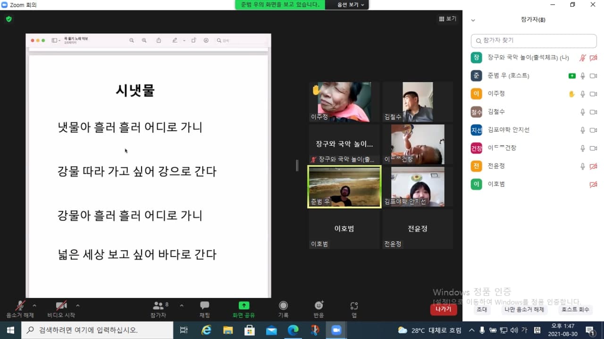Select participant 전윤정 in list

click(x=534, y=166)
